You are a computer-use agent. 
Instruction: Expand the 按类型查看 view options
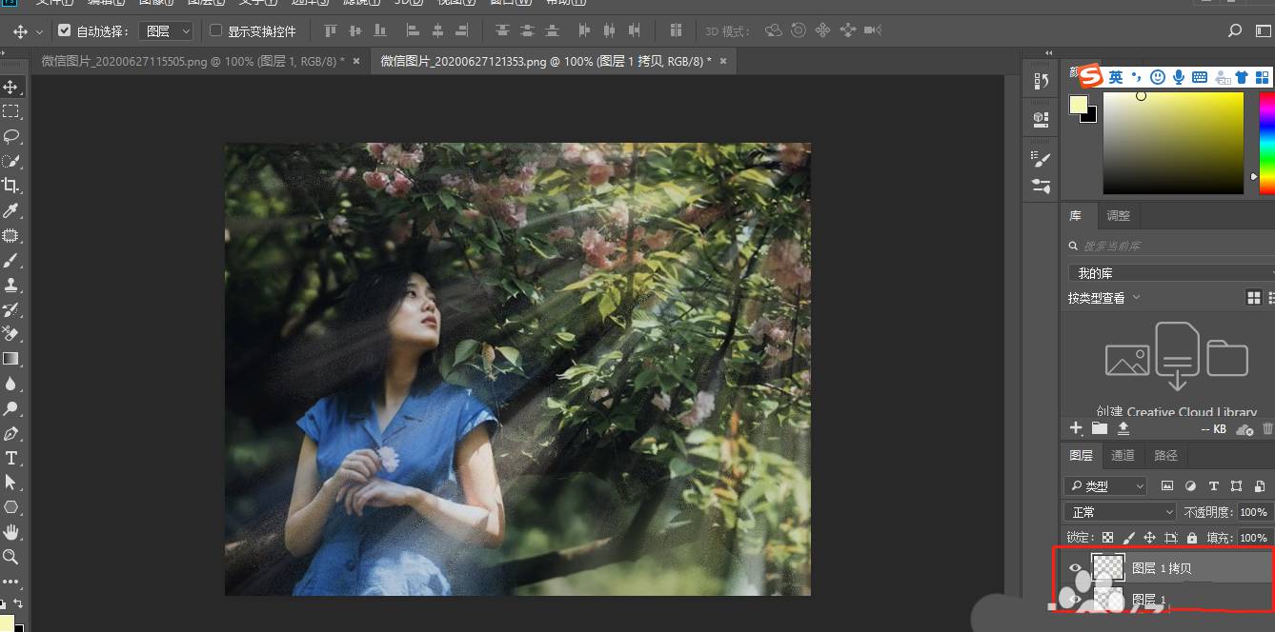coord(1103,298)
